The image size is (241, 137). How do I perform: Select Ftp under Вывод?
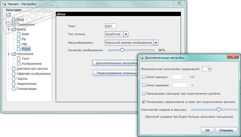[24, 39]
